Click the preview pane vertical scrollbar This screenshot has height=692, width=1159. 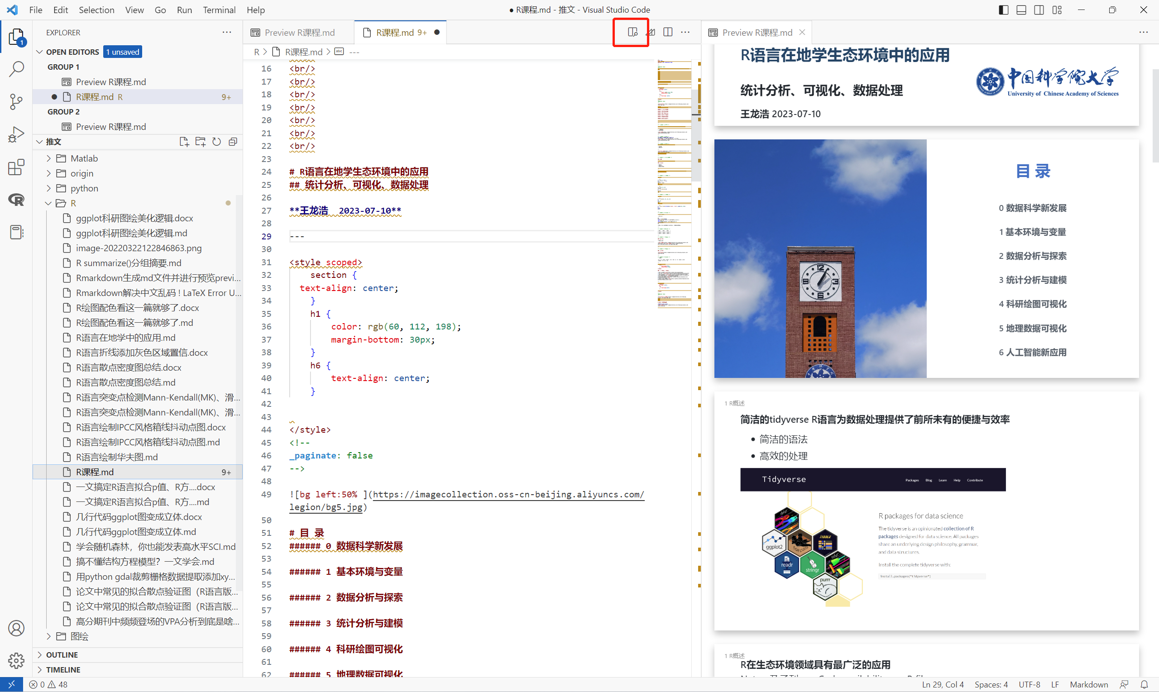click(x=1155, y=116)
